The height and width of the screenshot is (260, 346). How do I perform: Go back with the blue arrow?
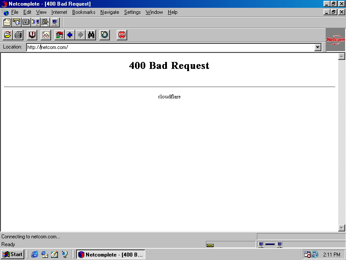point(70,35)
